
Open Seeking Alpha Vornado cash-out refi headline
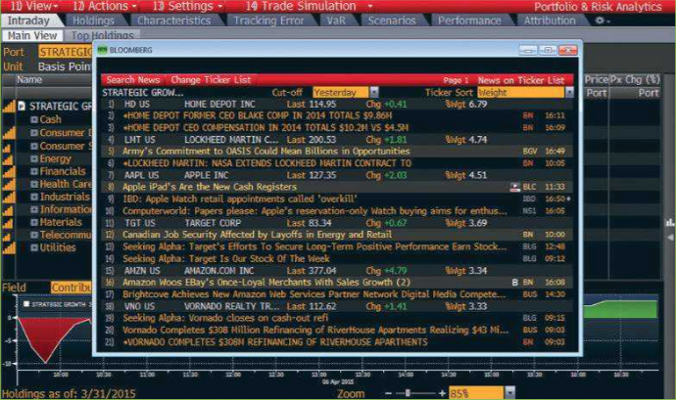pos(225,318)
